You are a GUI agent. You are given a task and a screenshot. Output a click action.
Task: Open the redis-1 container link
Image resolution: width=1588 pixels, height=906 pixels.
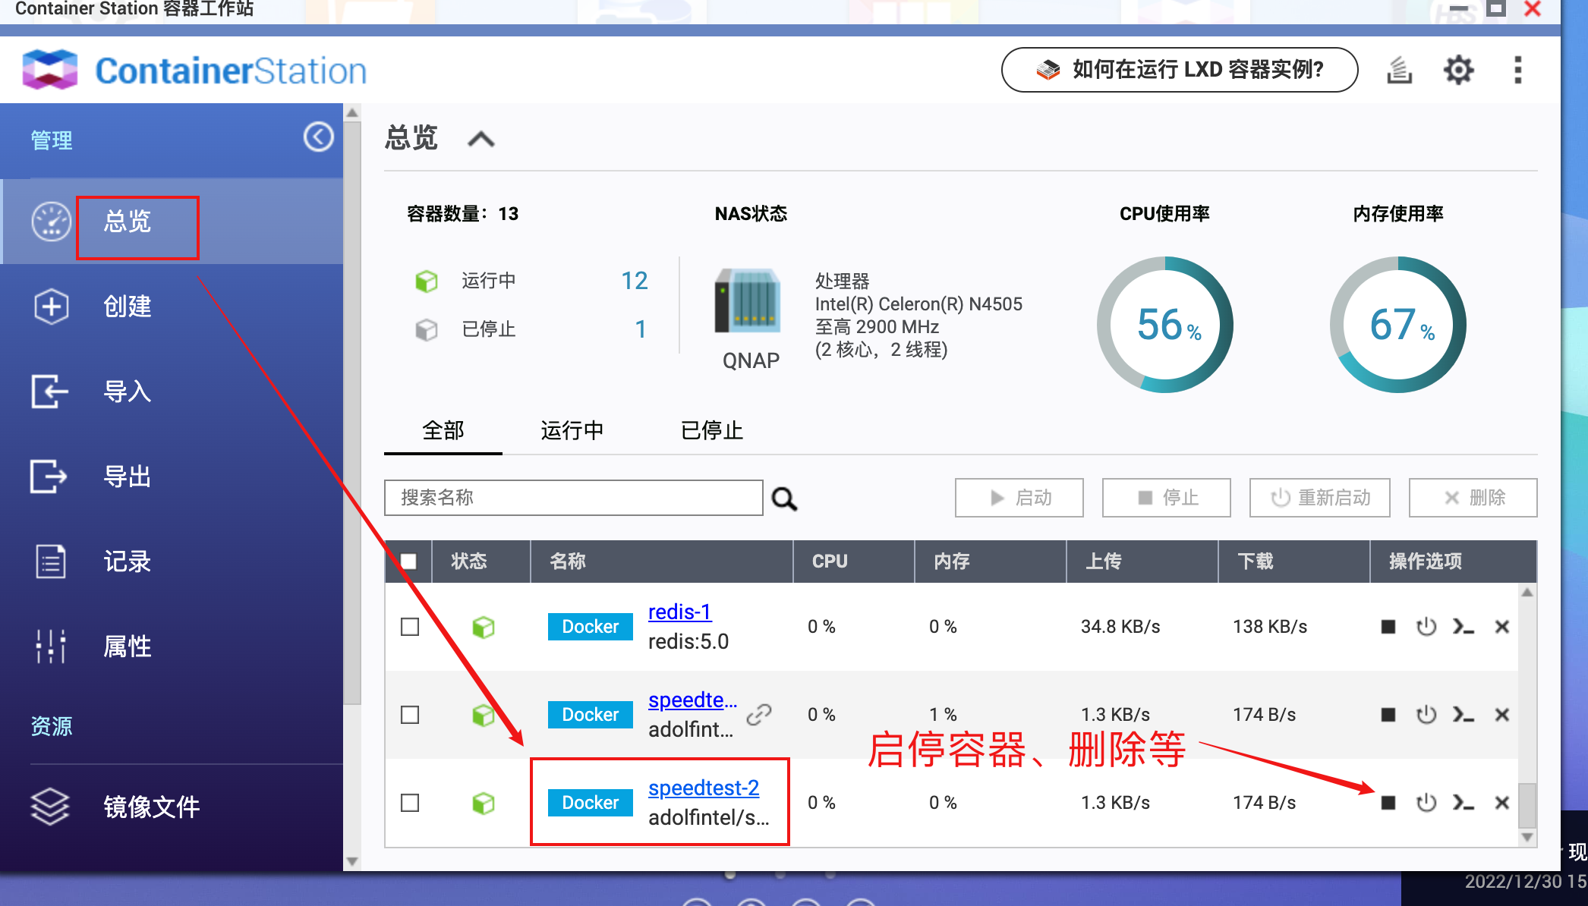click(x=679, y=612)
